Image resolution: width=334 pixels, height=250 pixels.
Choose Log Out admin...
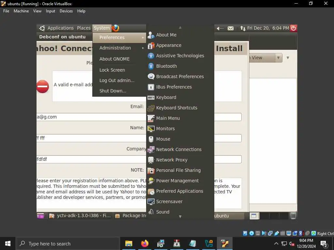coord(119,80)
